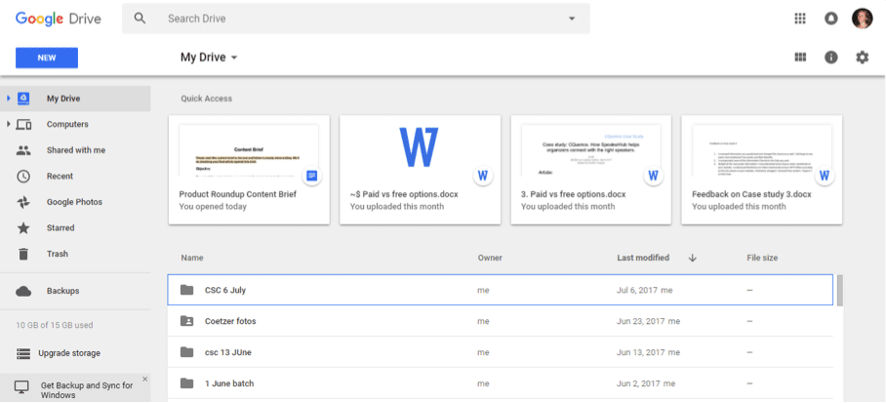Show the details info panel
The height and width of the screenshot is (403, 886).
[830, 58]
